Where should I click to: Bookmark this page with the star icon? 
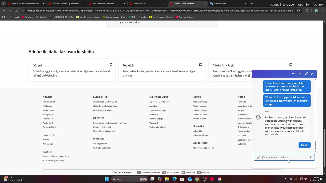(298, 11)
